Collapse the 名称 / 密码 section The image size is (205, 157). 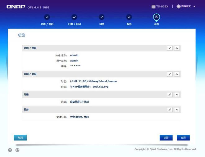coord(177,48)
